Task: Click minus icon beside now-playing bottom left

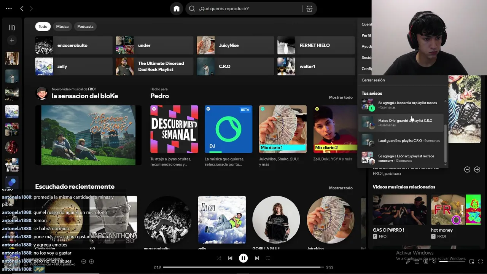Action: 84,261
